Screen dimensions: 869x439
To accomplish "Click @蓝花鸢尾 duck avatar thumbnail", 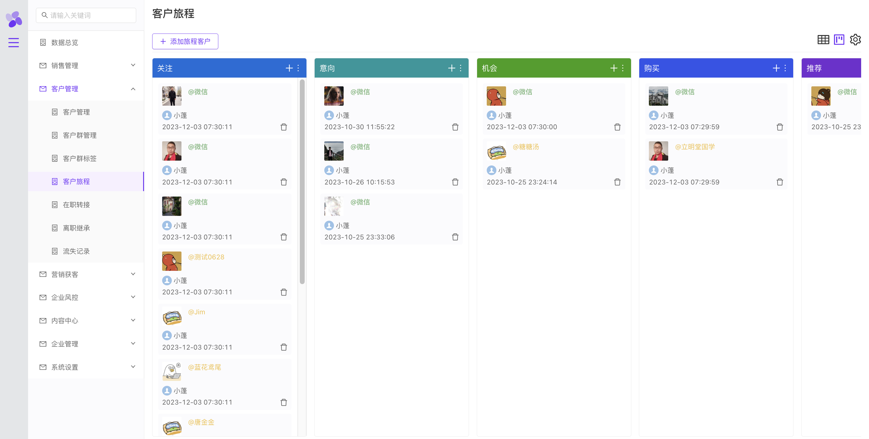I will point(172,371).
